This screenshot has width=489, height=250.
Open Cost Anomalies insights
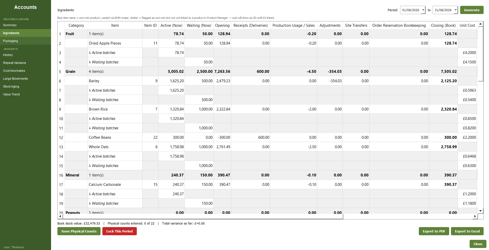26,71
